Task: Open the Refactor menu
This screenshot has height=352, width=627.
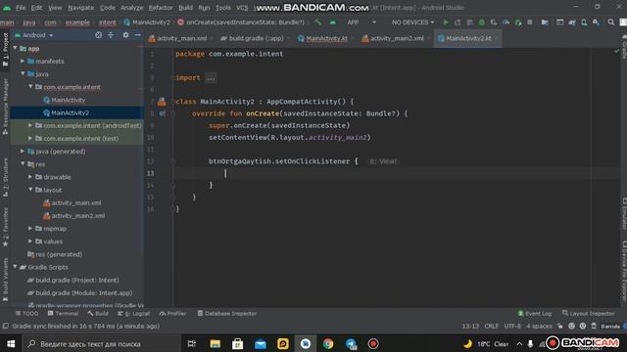Action: pyautogui.click(x=161, y=8)
